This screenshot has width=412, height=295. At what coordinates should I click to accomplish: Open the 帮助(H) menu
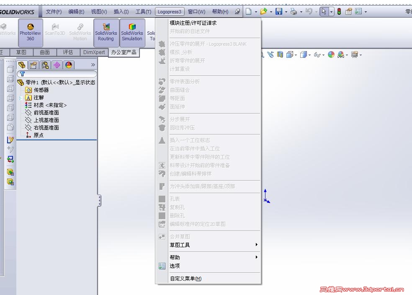click(220, 12)
